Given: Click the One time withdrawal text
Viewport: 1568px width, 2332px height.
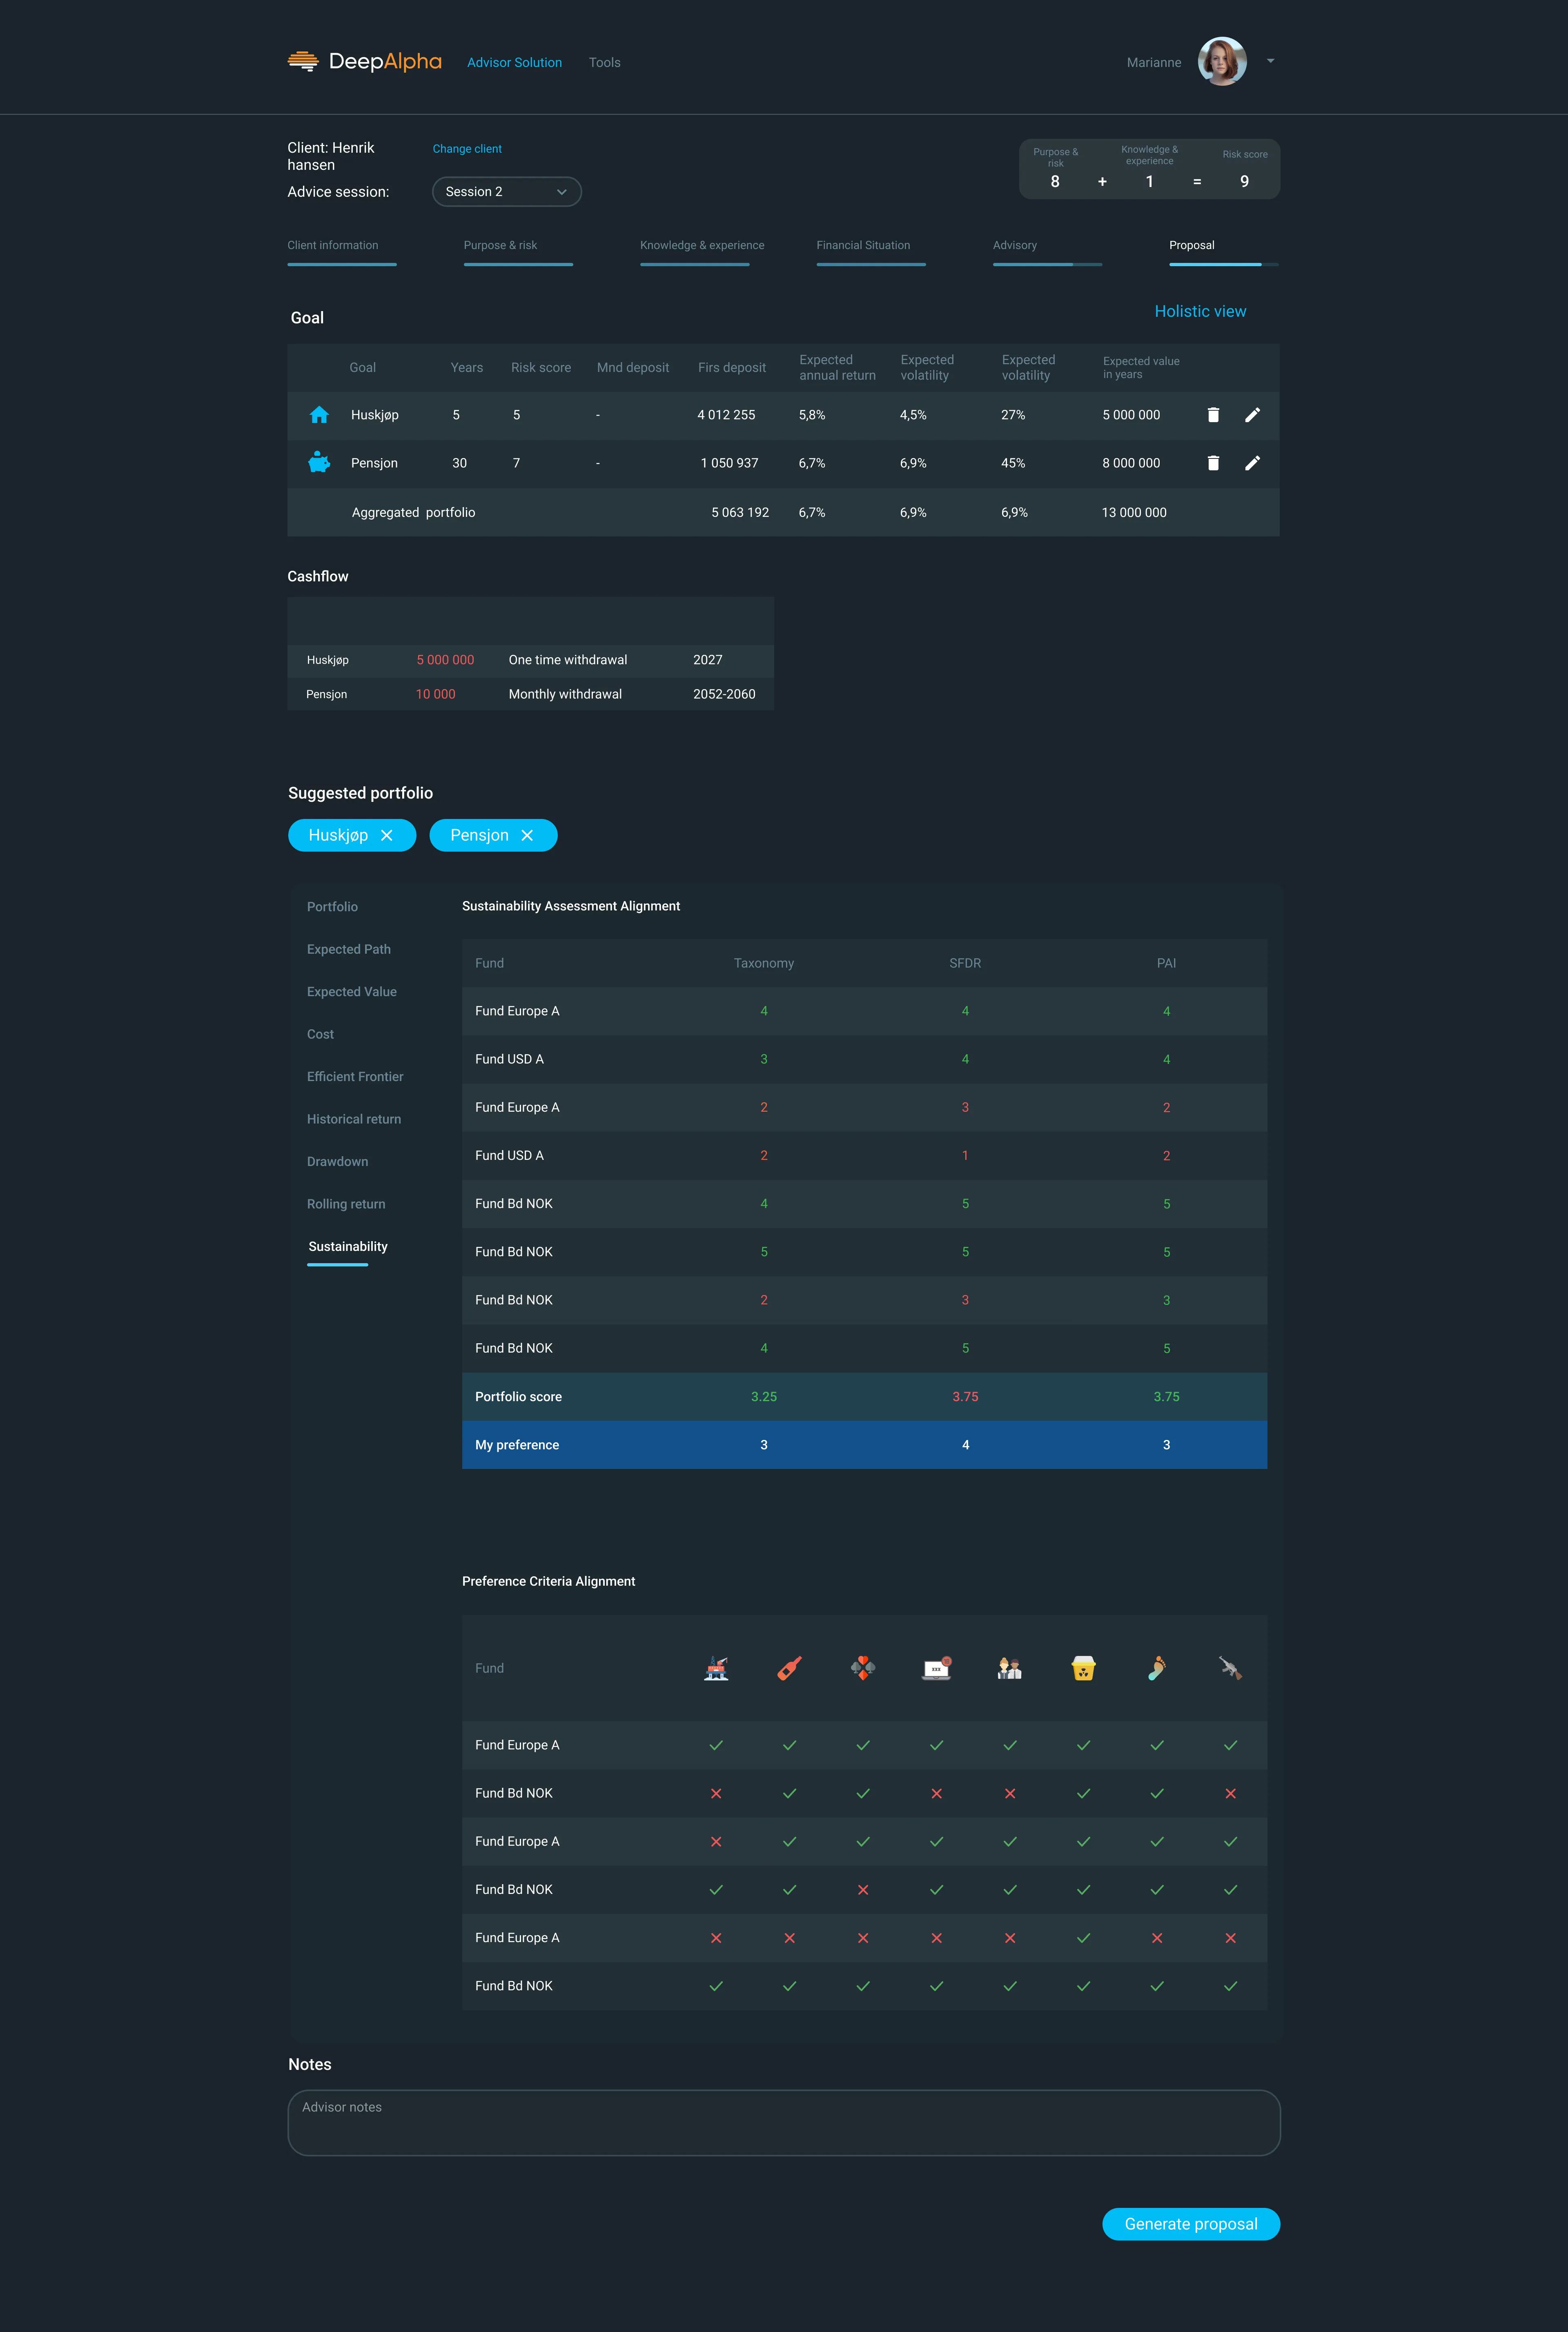Looking at the screenshot, I should click(568, 661).
